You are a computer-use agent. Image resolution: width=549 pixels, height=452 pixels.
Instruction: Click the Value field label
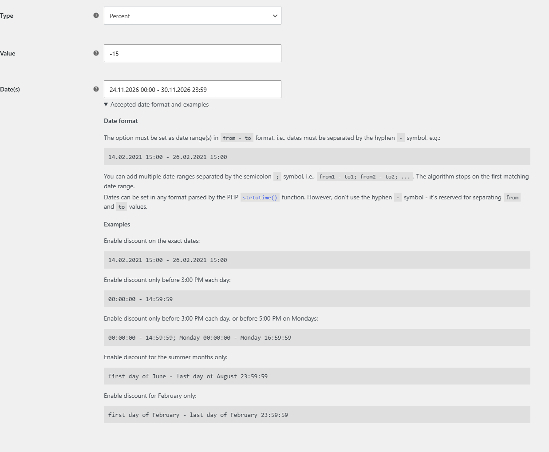click(x=8, y=54)
